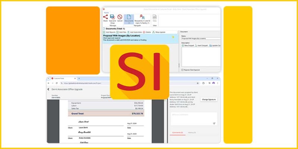Click the Cancel icon in the ribbon
The image size is (298, 149).
pos(120,17)
